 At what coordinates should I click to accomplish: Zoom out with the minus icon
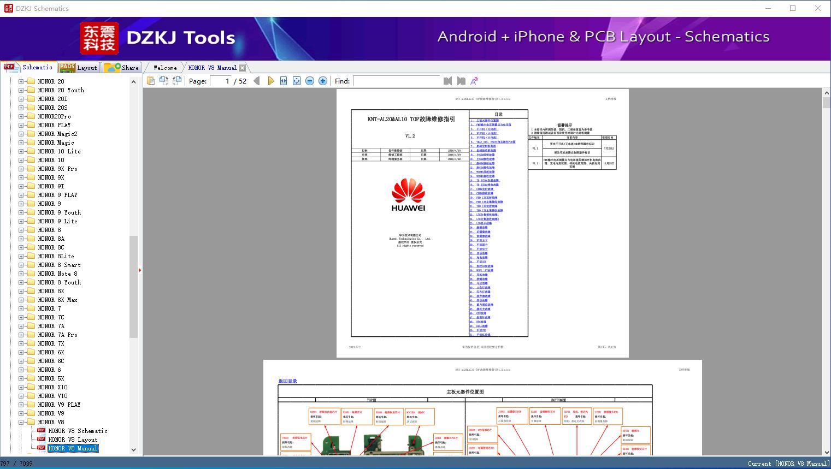pyautogui.click(x=310, y=81)
